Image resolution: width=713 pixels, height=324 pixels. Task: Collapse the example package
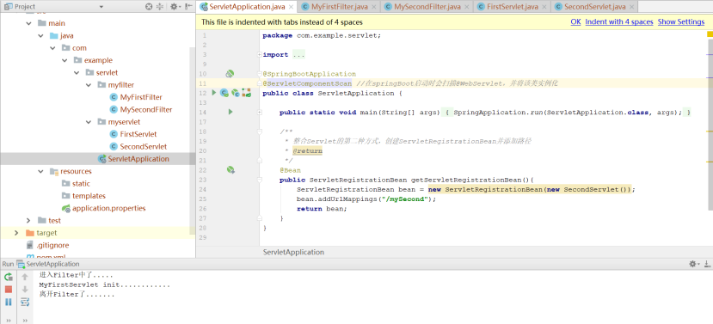click(x=65, y=60)
